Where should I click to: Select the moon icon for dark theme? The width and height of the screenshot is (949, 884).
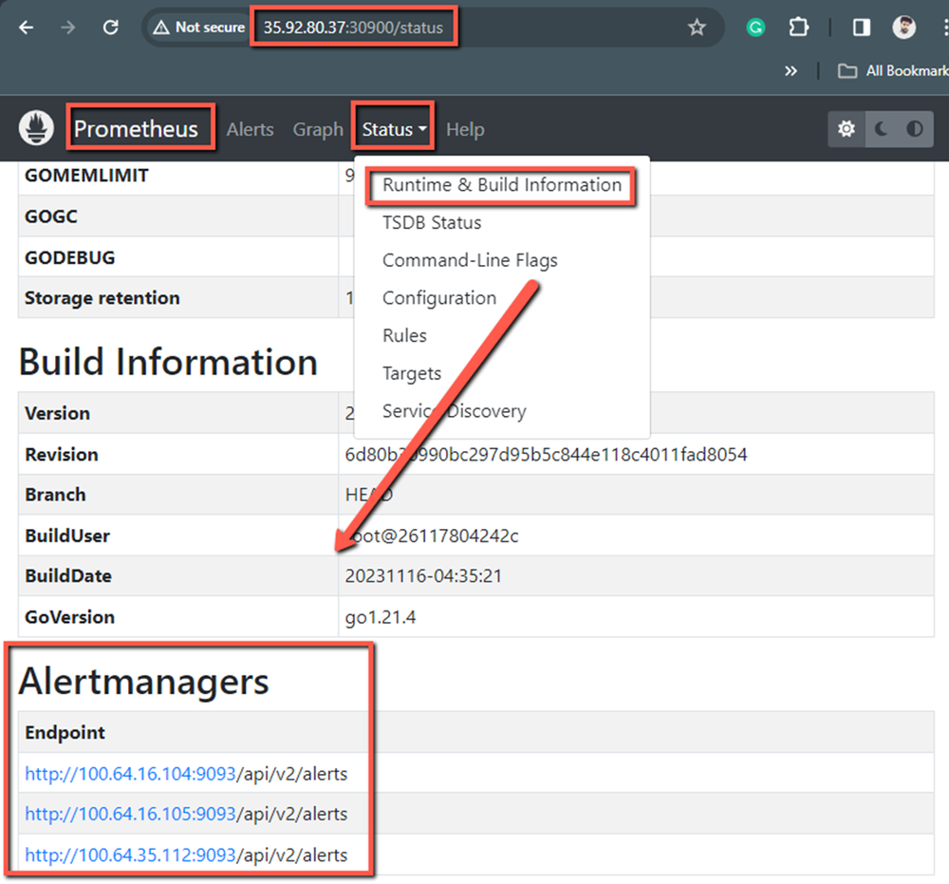click(x=881, y=128)
